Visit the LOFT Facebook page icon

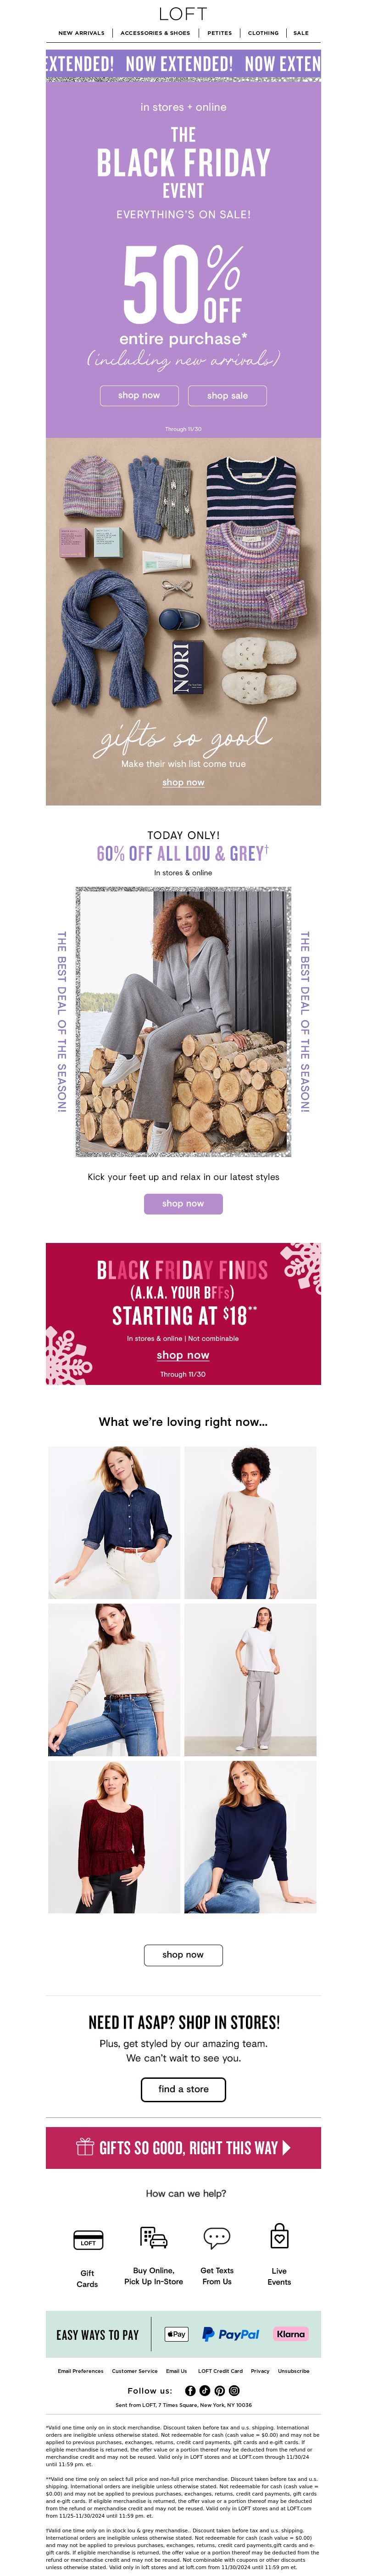tap(190, 2390)
